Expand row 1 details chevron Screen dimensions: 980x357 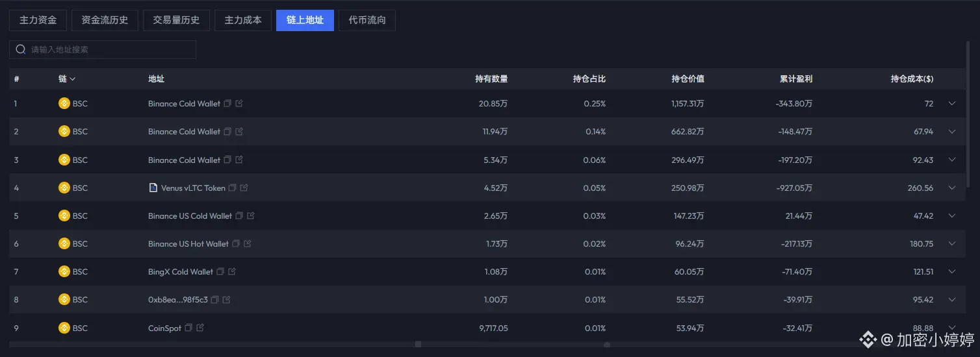click(952, 104)
